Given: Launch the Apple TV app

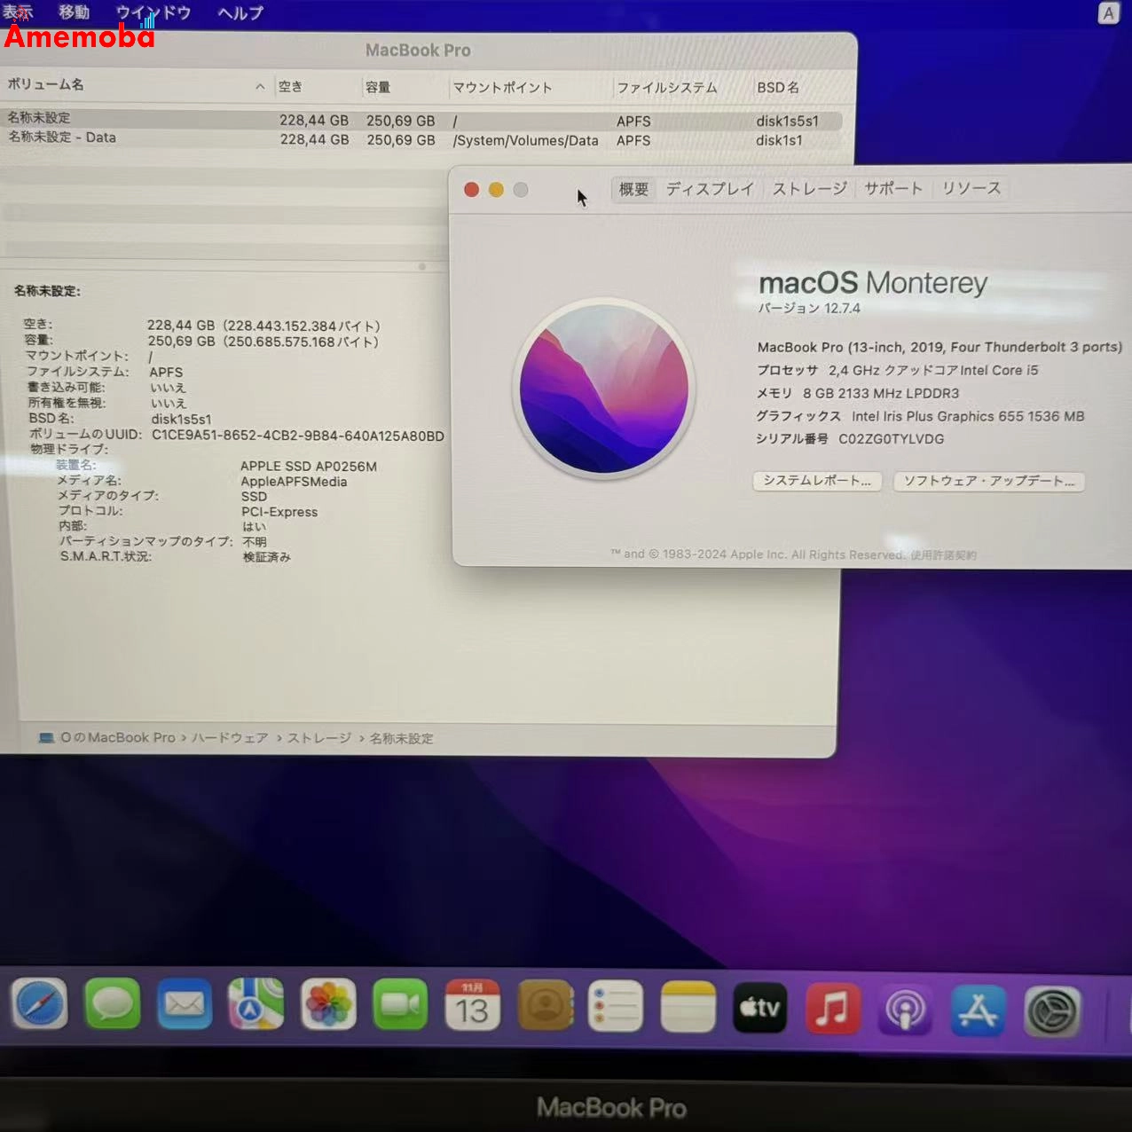Looking at the screenshot, I should coord(759,1005).
